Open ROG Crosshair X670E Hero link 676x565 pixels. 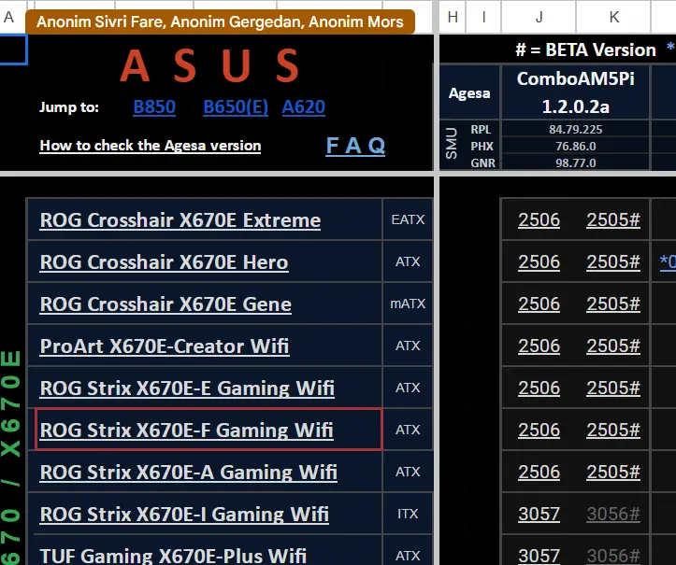(x=164, y=261)
